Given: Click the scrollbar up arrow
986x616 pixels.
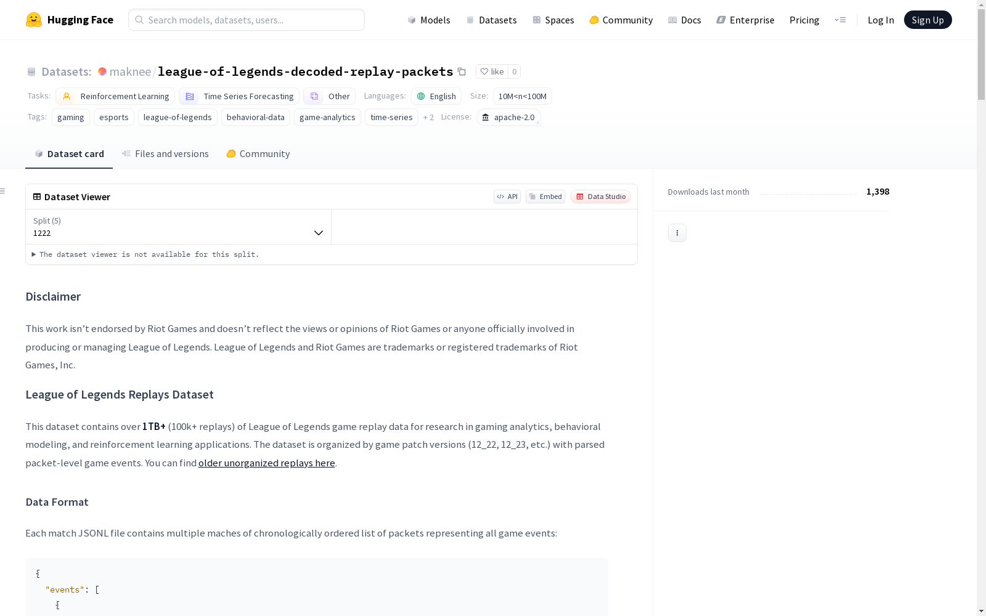Looking at the screenshot, I should pyautogui.click(x=981, y=4).
